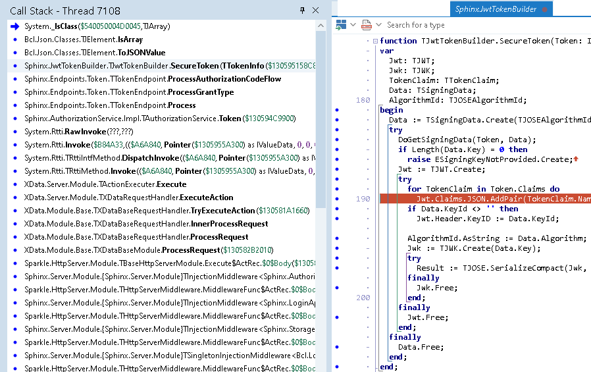The height and width of the screenshot is (372, 591).
Task: Click the Call Stack scrollbar up arrow
Action: pos(321,26)
